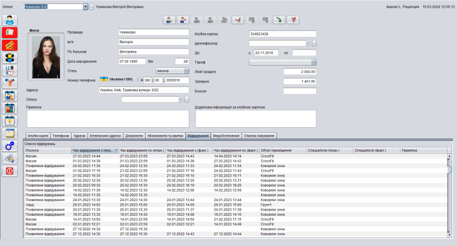This screenshot has height=246, width=457.
Task: Click the Спеціалісти (план.) column header
Action: pyautogui.click(x=330, y=150)
